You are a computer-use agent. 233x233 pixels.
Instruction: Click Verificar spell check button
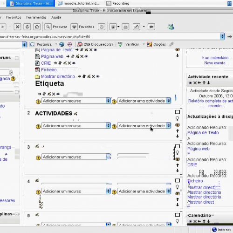(x=128, y=44)
